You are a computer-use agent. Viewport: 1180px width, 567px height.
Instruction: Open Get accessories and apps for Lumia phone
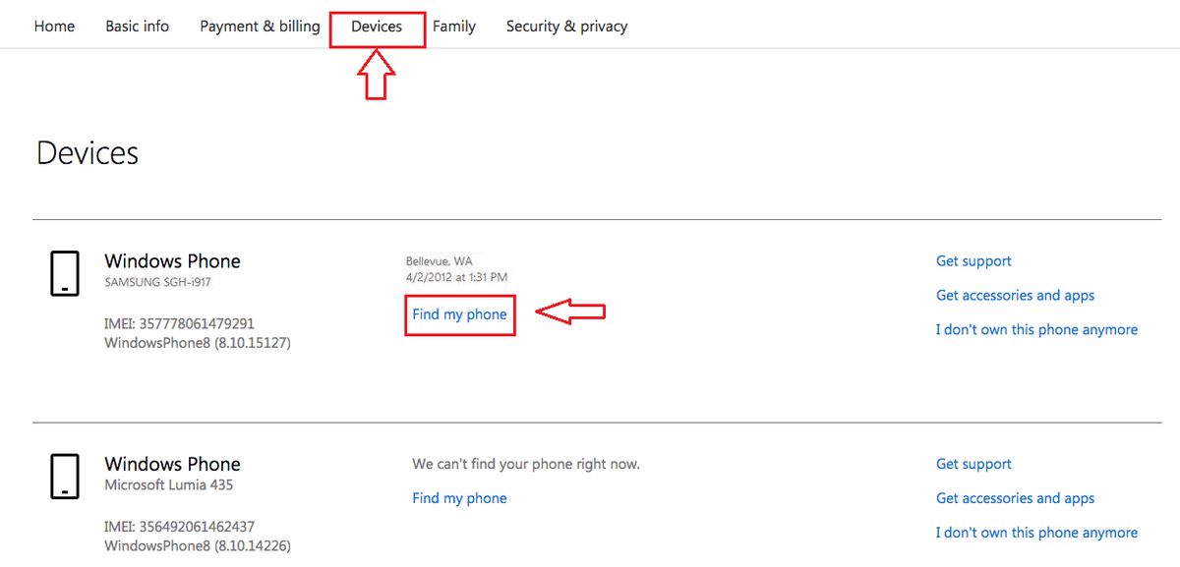pos(1015,498)
